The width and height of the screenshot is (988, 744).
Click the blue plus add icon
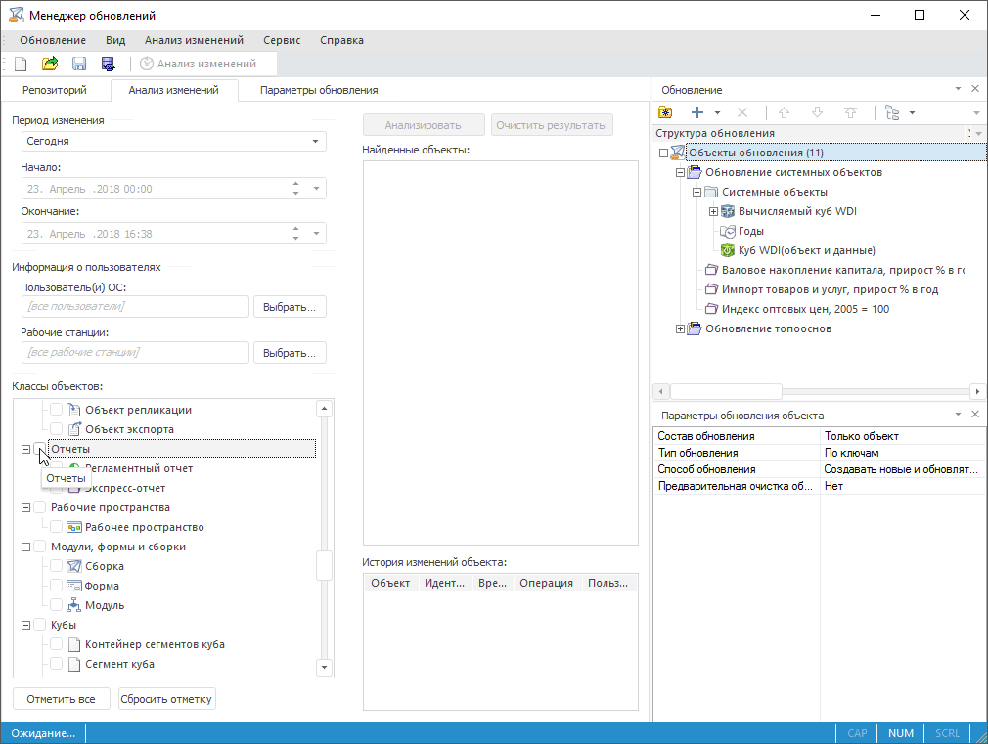696,112
